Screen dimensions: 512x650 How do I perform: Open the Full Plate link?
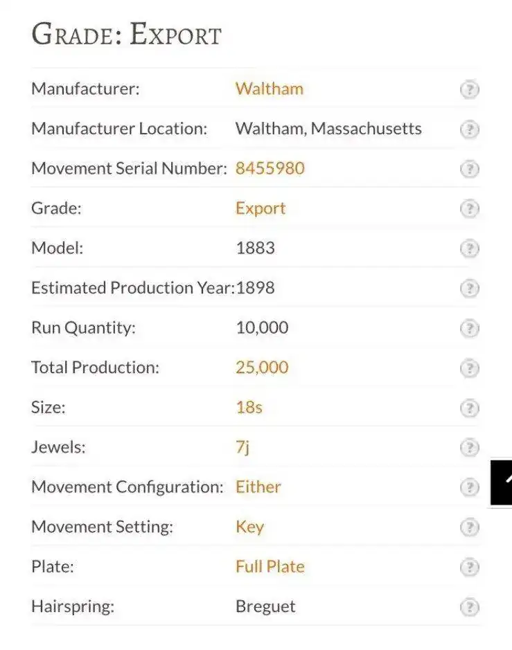(x=270, y=566)
